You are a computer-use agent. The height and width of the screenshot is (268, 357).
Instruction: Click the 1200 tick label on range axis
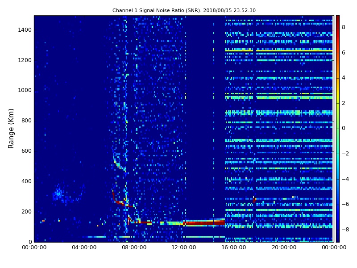25,60
